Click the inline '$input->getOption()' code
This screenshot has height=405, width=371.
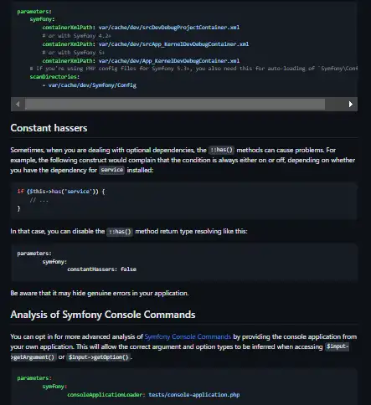pyautogui.click(x=99, y=357)
